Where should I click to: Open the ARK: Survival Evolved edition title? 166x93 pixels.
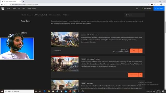click(x=93, y=35)
